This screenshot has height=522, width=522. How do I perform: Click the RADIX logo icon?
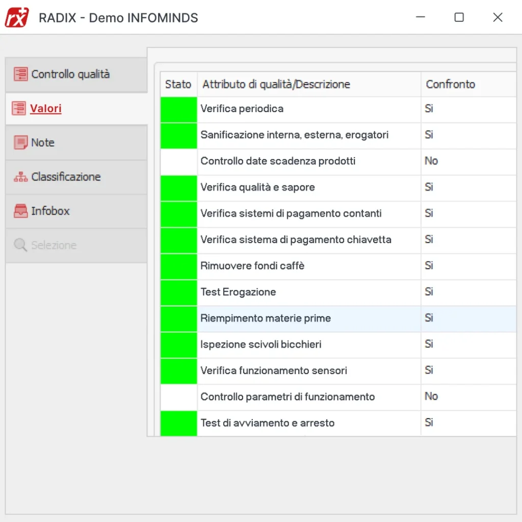(x=16, y=17)
